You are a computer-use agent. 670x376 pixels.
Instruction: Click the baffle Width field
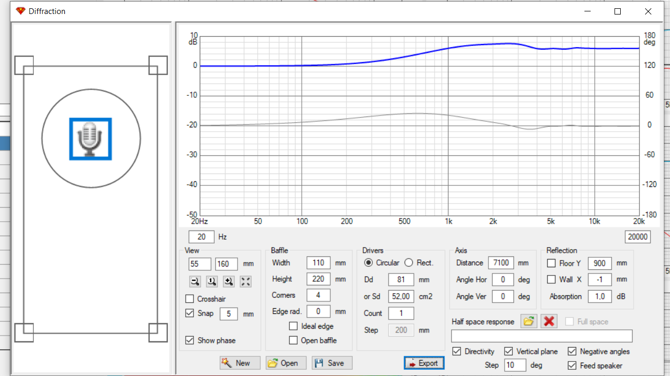pos(318,263)
